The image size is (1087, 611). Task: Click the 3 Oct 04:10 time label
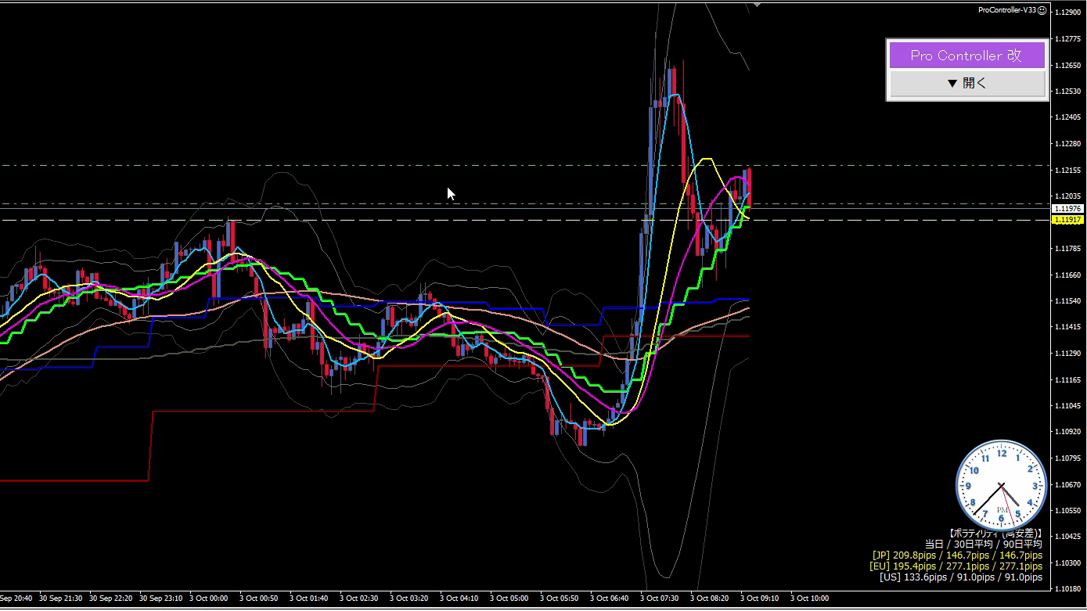(x=459, y=598)
